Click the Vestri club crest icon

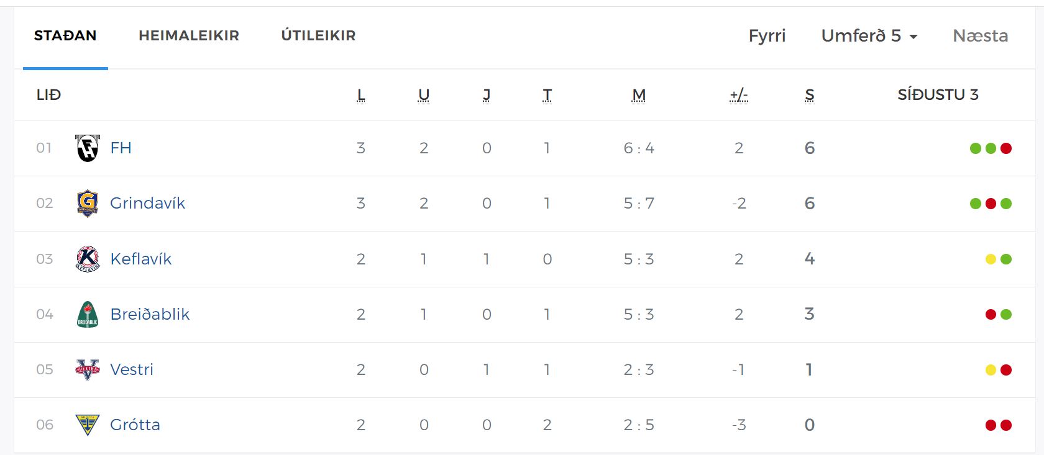pyautogui.click(x=87, y=369)
